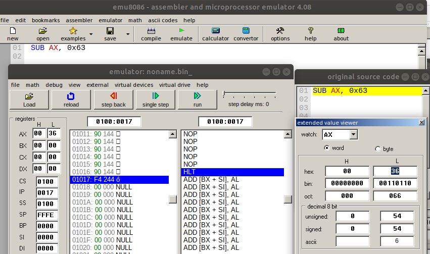Click the hex L value field

pyautogui.click(x=396, y=171)
